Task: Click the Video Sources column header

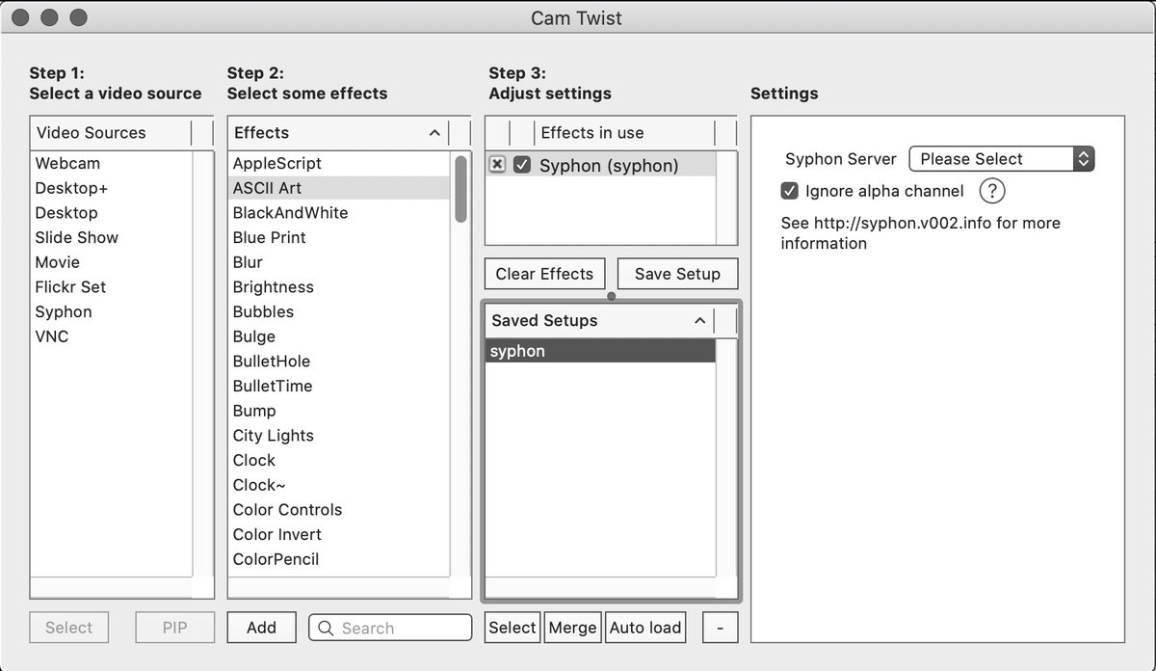Action: [x=111, y=133]
